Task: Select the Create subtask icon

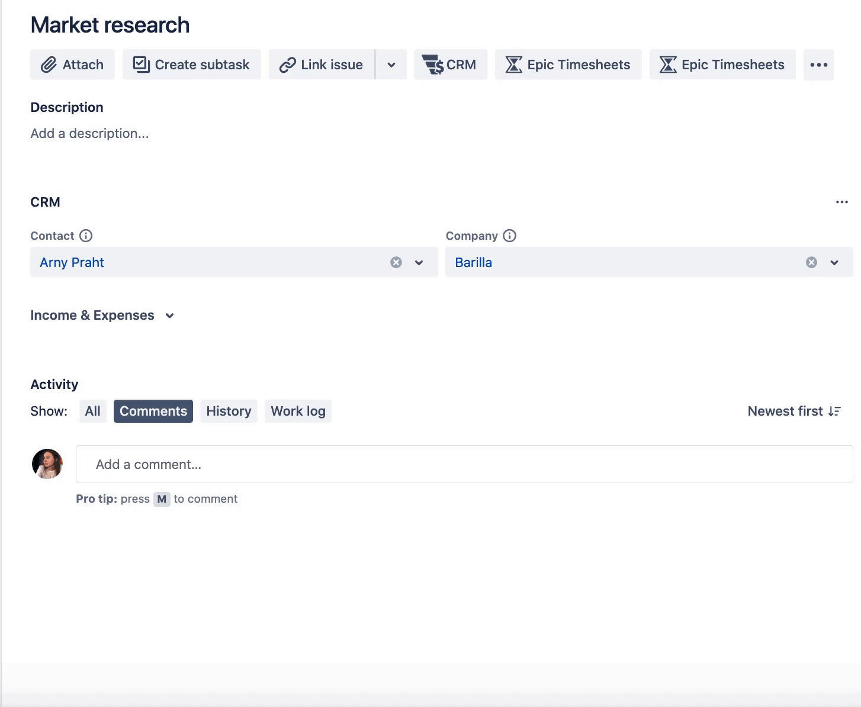Action: pos(142,64)
